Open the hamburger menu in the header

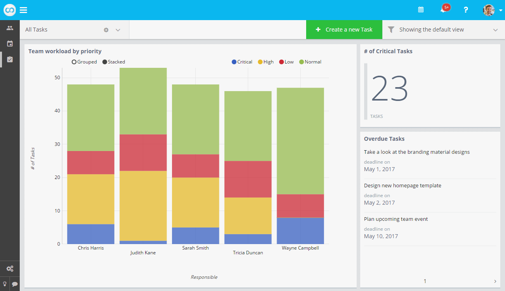coord(23,10)
